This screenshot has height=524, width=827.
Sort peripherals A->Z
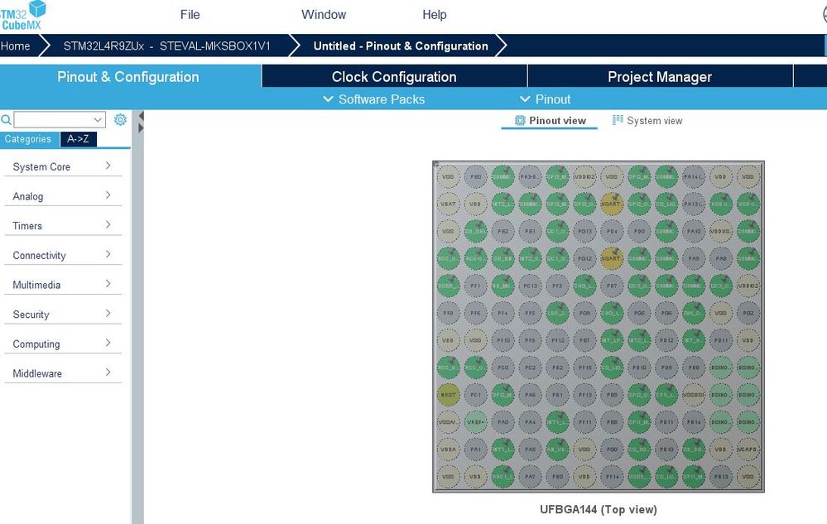(78, 139)
